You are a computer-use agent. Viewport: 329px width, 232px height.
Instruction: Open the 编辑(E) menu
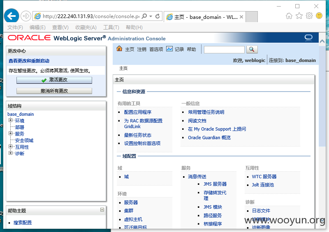[x=37, y=28]
